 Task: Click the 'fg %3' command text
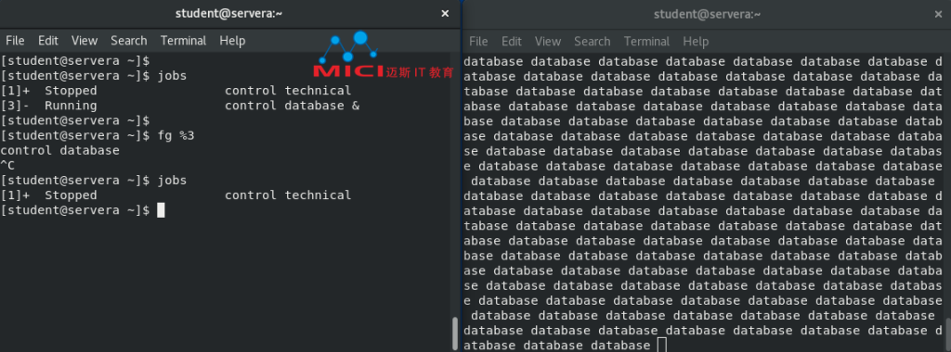[x=176, y=135]
